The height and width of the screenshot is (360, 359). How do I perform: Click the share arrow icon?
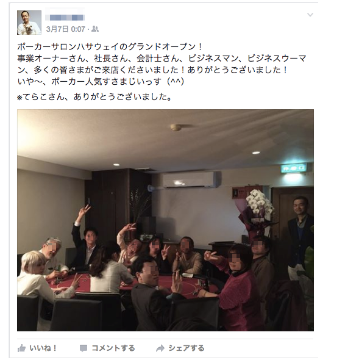160,348
